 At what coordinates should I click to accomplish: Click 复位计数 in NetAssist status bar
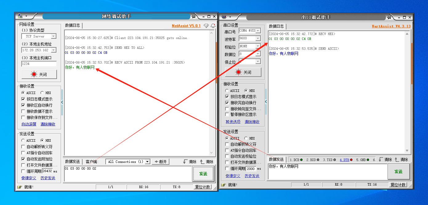tap(203, 187)
